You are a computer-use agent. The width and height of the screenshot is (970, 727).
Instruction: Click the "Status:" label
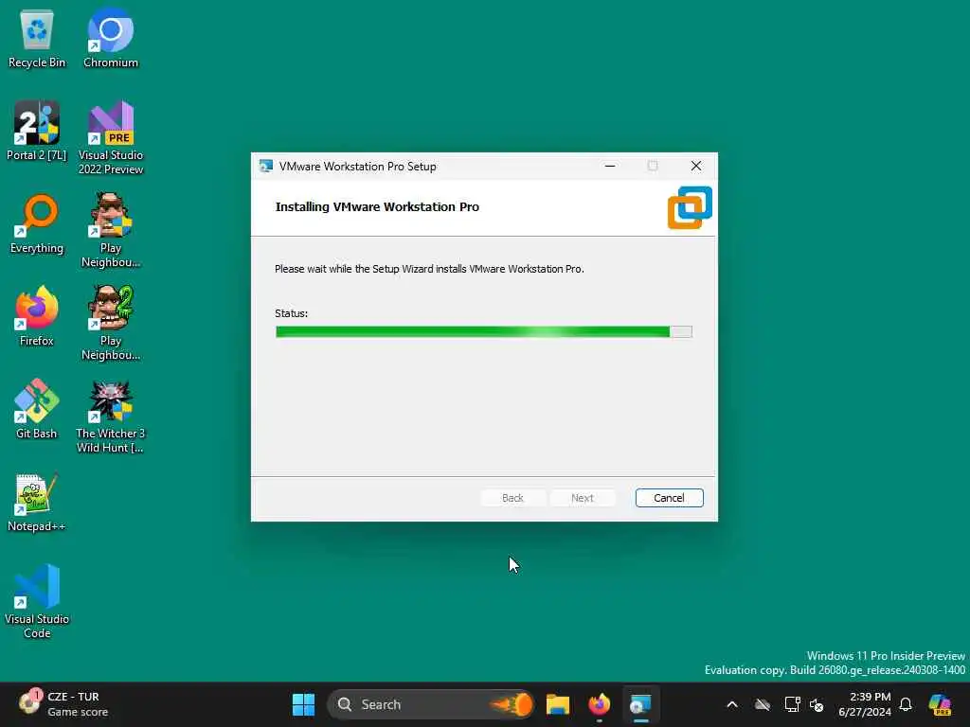(292, 313)
